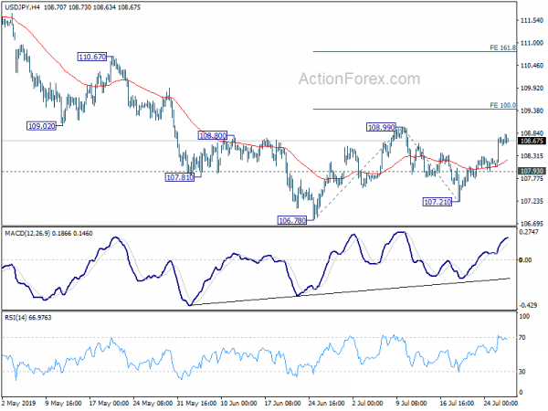Viewport: 548px width, 411px height.
Task: Click the 110.670 price label
Action: [x=92, y=57]
